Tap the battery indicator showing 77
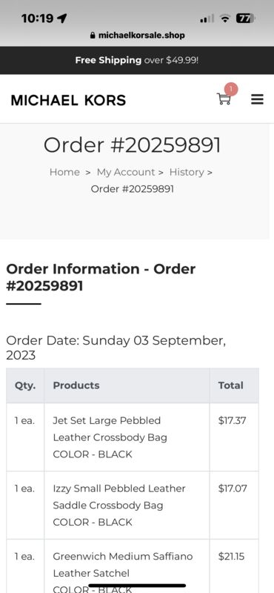The height and width of the screenshot is (593, 274). [246, 18]
